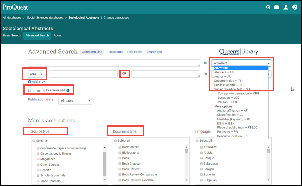Check Select all under Document type
The image size is (302, 186).
tap(116, 141)
